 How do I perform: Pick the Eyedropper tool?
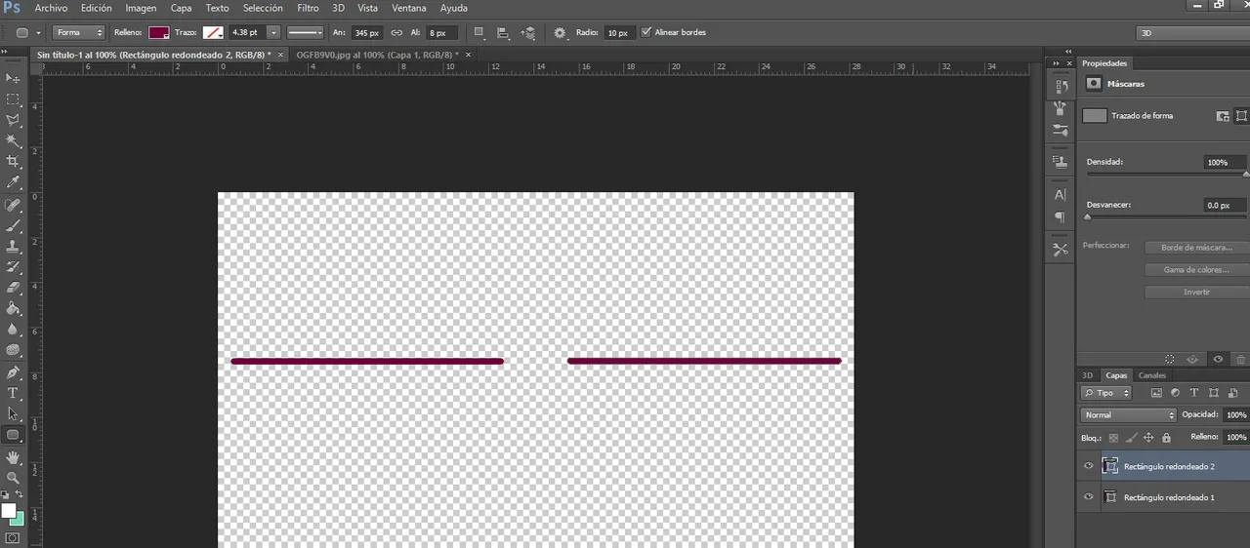14,182
